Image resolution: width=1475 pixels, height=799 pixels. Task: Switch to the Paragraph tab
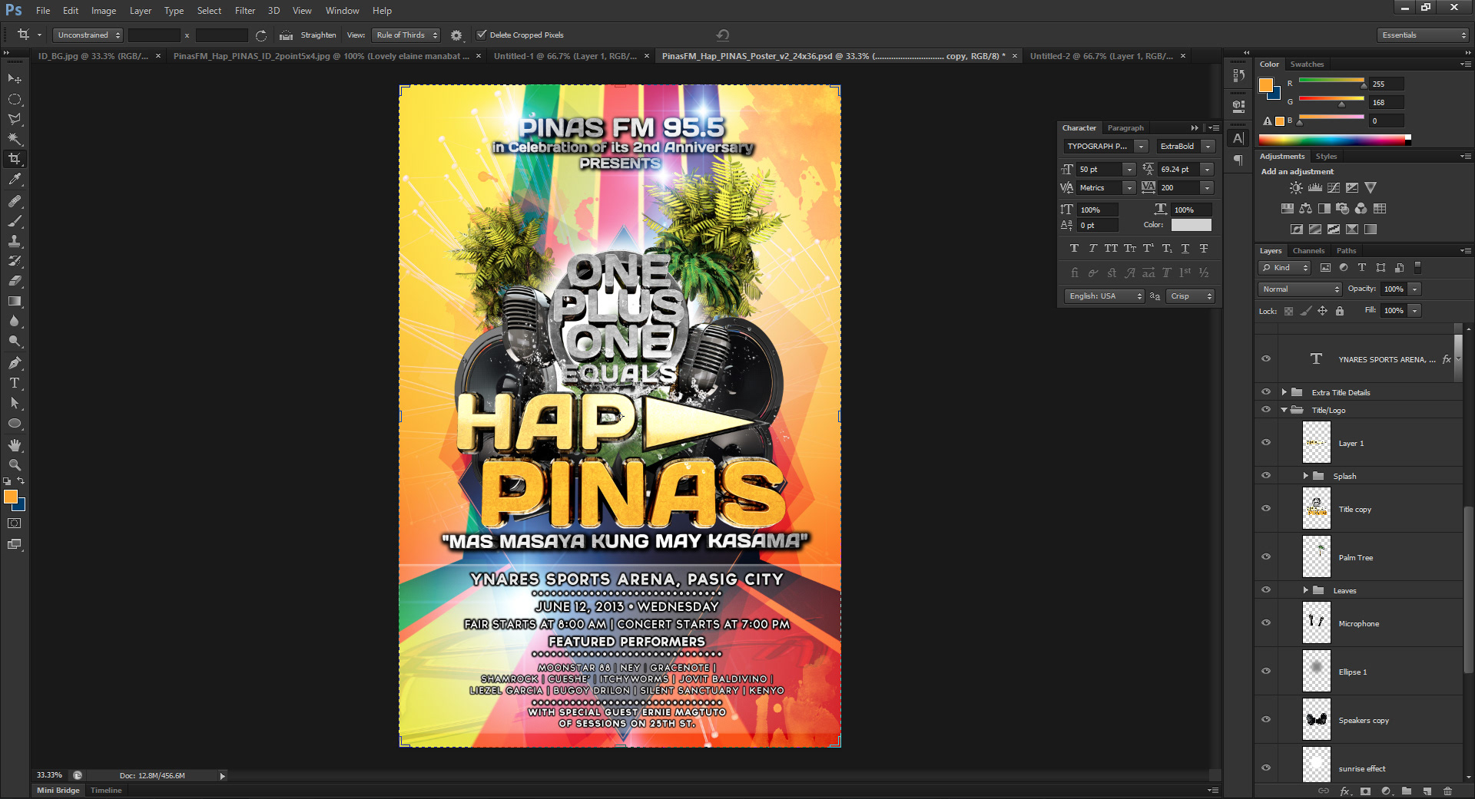[1125, 128]
